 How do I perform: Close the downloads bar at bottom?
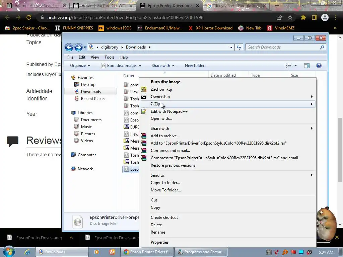337,237
